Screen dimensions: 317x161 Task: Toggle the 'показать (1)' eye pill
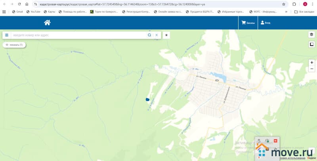[x=14, y=45]
